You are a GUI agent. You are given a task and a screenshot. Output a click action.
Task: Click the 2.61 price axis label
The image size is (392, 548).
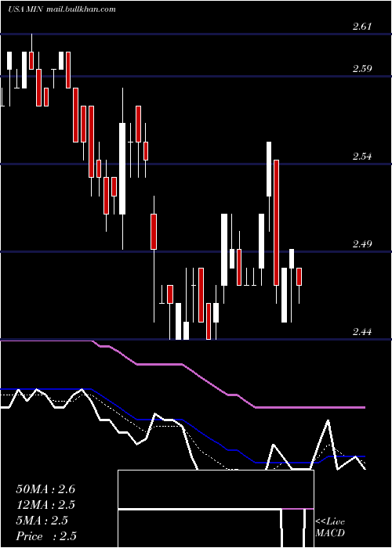point(362,26)
